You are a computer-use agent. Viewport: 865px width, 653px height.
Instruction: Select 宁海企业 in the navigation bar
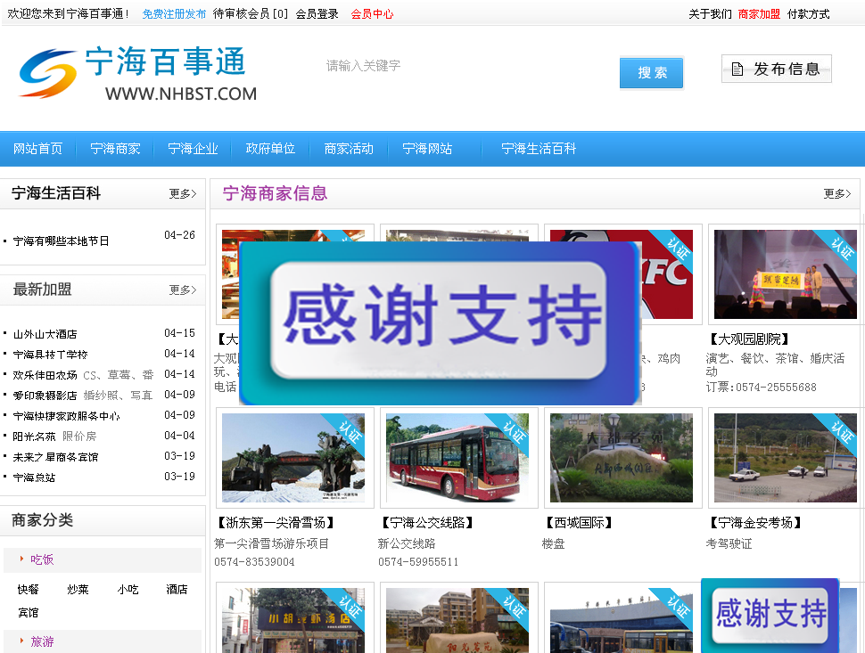point(194,149)
